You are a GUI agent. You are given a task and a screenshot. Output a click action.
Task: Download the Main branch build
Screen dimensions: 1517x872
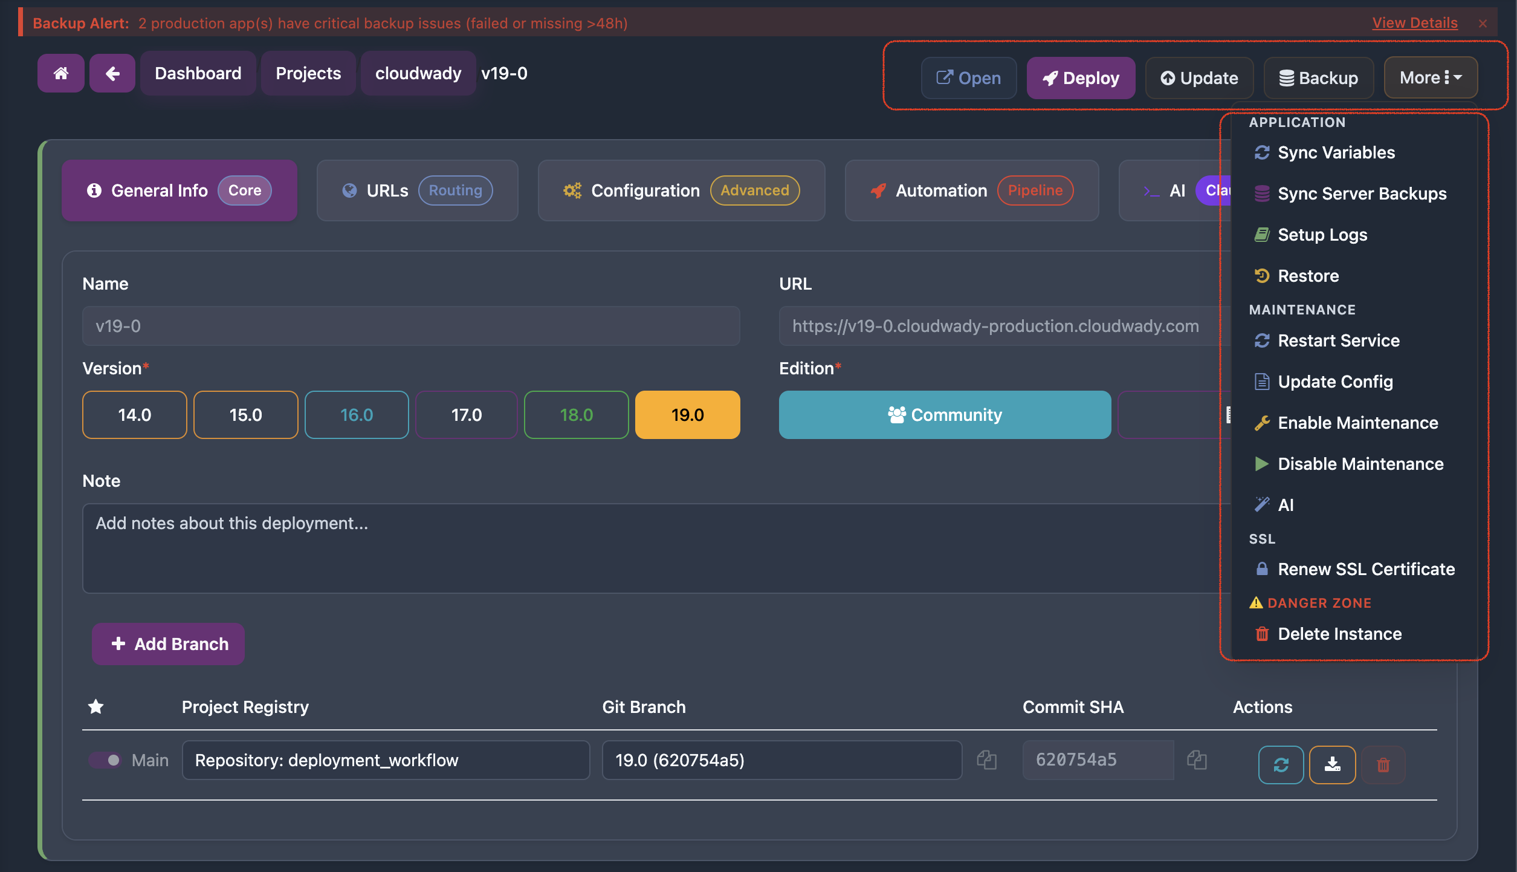click(x=1331, y=764)
